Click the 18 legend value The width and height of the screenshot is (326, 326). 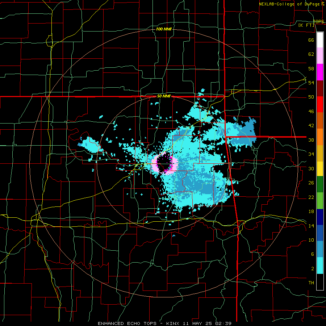[311, 212]
